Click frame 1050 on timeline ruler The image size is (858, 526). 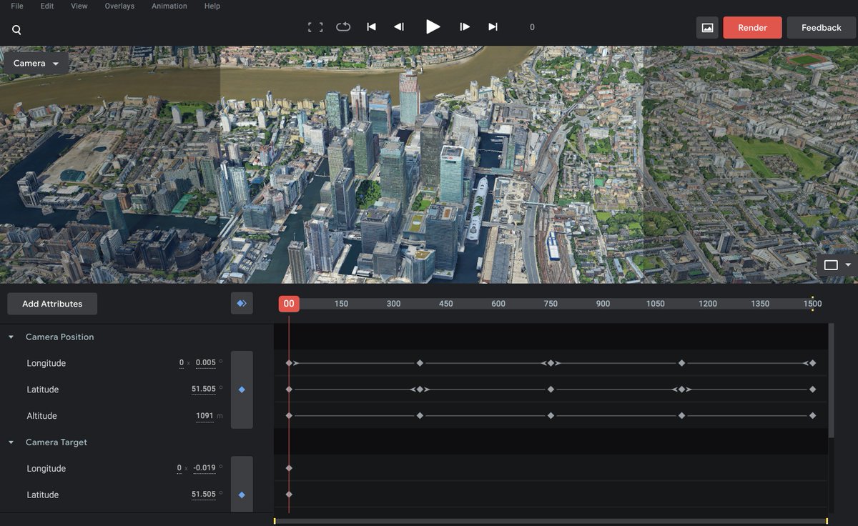(x=656, y=304)
